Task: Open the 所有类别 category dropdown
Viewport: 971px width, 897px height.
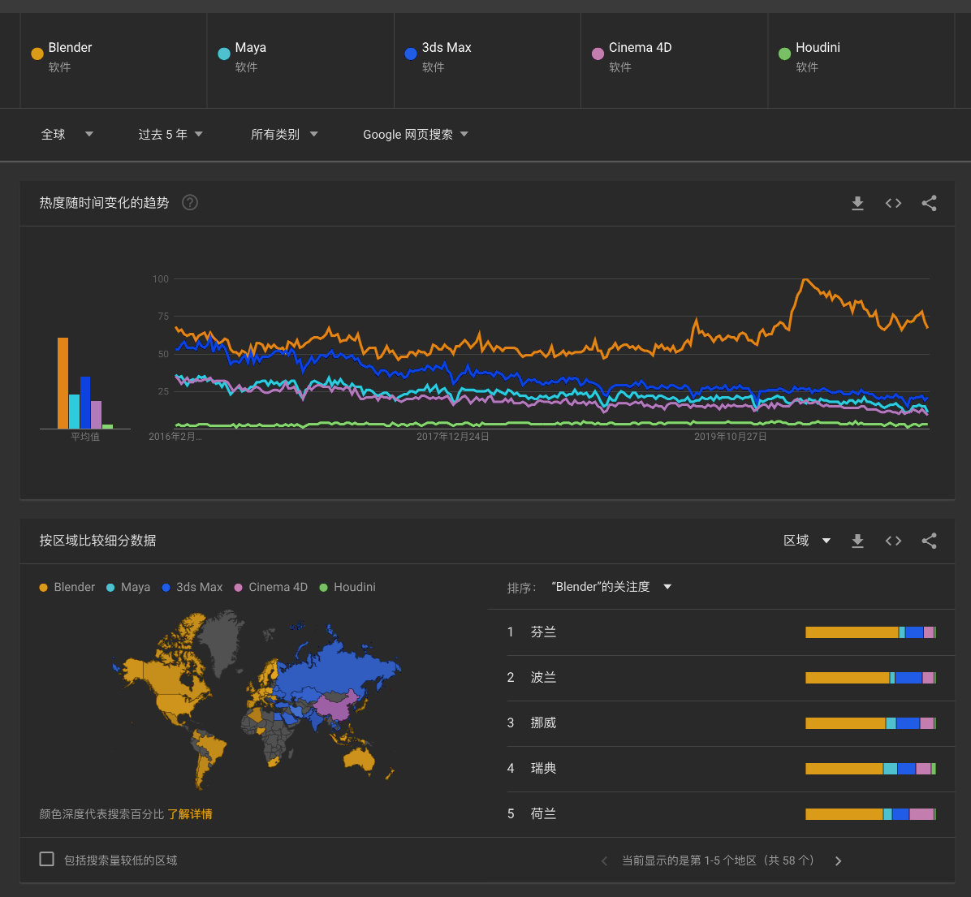Action: (x=283, y=134)
